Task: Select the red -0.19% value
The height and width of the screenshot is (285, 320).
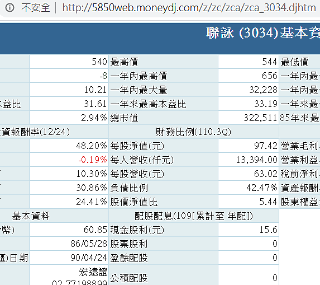Action: (93, 160)
